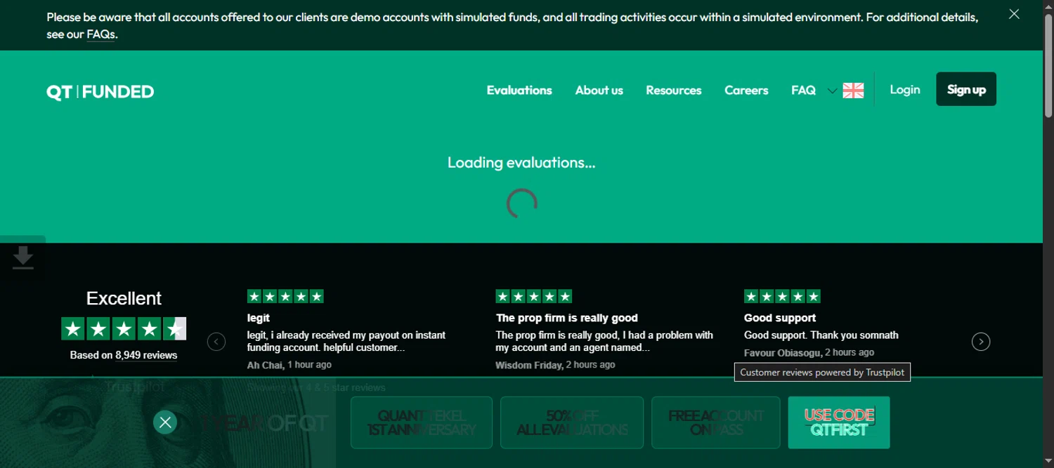Click the five stars above the prop firm review
Viewport: 1054px width, 468px height.
tap(534, 296)
